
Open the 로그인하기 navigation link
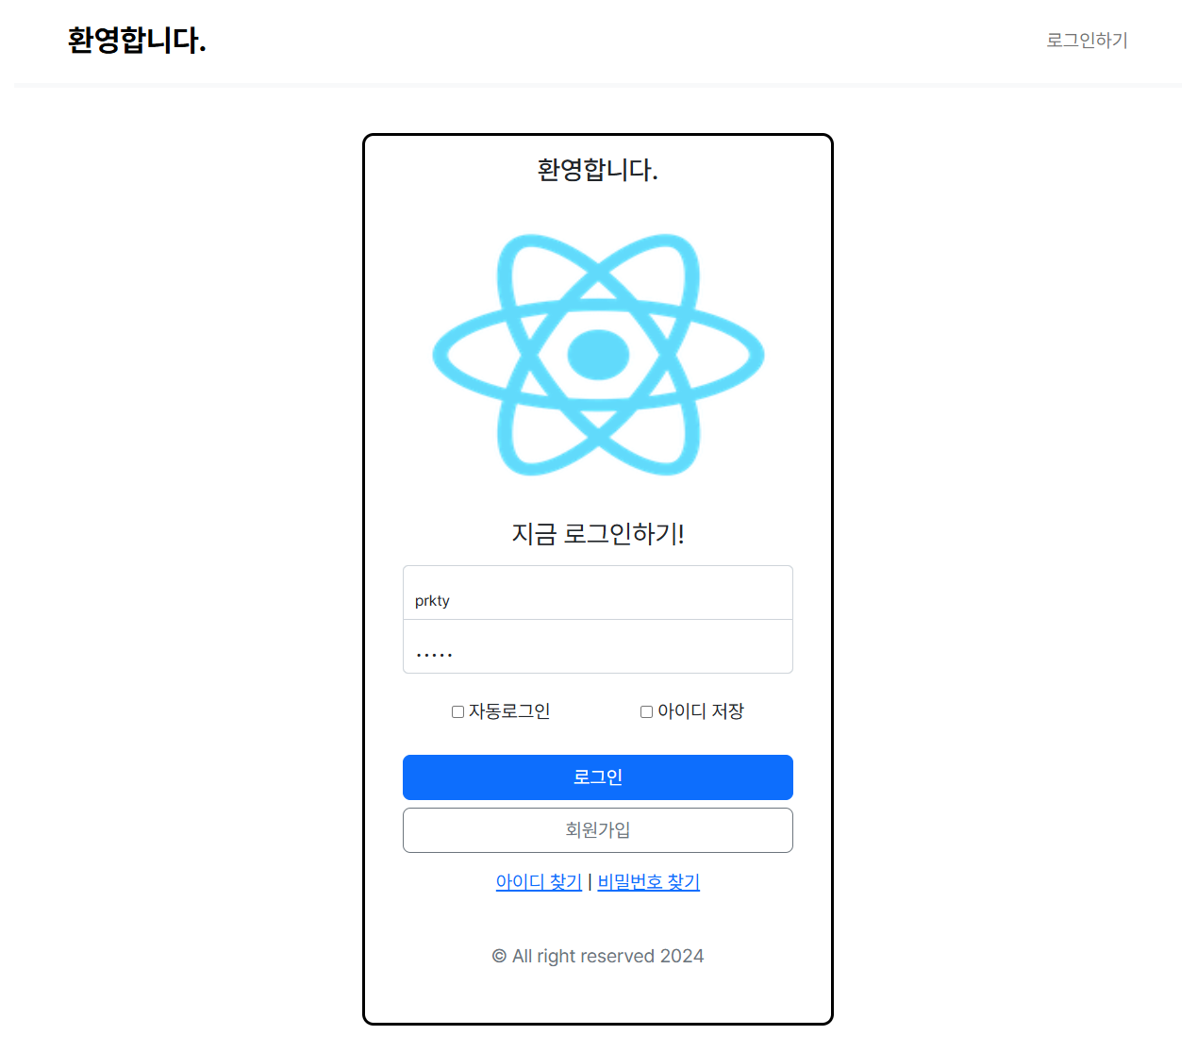pyautogui.click(x=1087, y=41)
